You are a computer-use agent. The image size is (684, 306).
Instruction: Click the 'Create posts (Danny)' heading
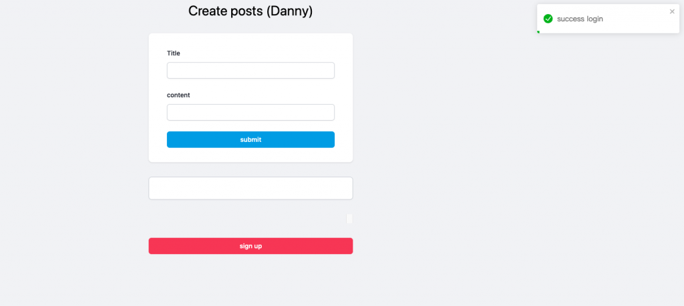tap(250, 11)
